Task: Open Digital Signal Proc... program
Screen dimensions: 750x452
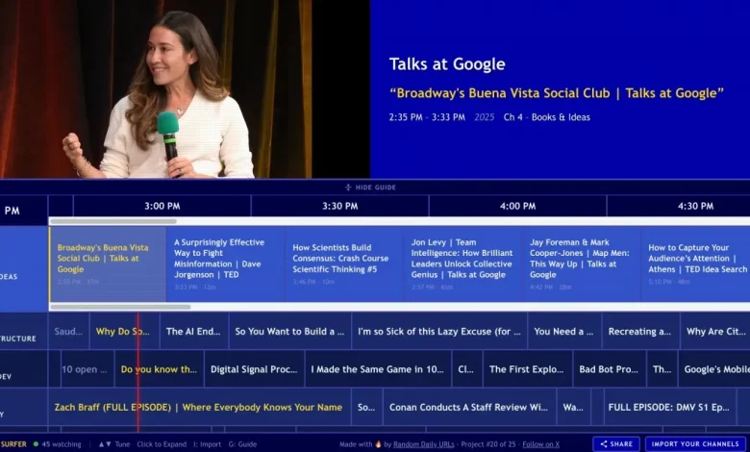Action: click(255, 369)
